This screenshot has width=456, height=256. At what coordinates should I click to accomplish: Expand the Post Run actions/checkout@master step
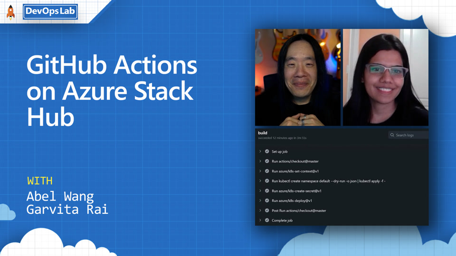coord(260,210)
